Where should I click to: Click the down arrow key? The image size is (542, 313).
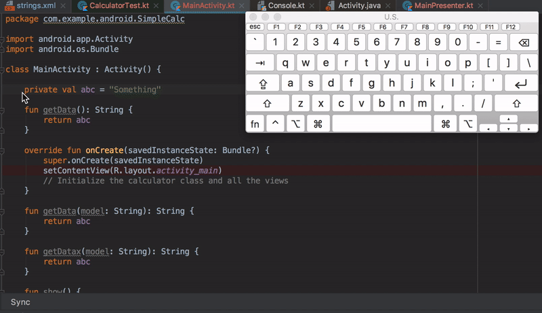(x=509, y=129)
